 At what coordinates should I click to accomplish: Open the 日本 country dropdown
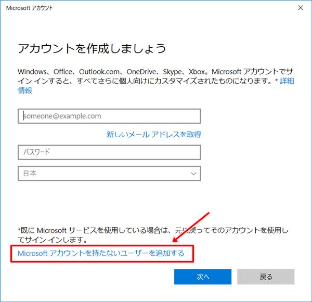click(109, 174)
